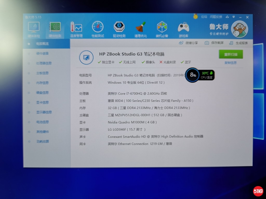Open the 驱动检测 driver detection icon

(119, 27)
